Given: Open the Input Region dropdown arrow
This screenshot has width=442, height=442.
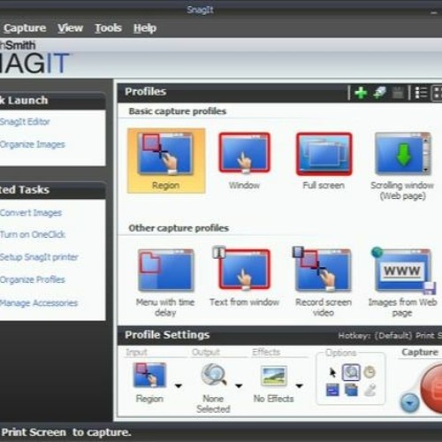Looking at the screenshot, I should pyautogui.click(x=179, y=385).
